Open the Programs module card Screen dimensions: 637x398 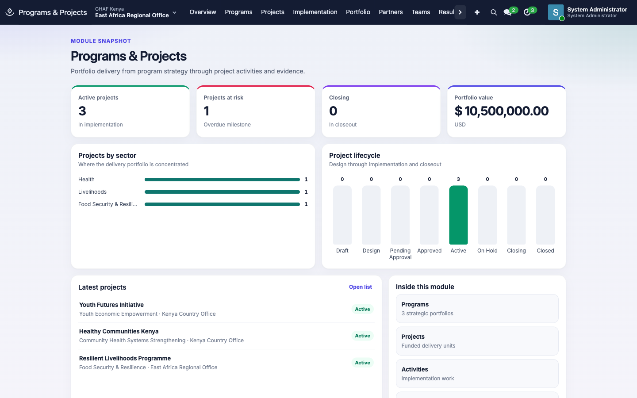(477, 309)
